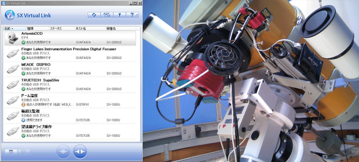Sort by the 名前 column header
This screenshot has width=359, height=162.
coord(14,29)
